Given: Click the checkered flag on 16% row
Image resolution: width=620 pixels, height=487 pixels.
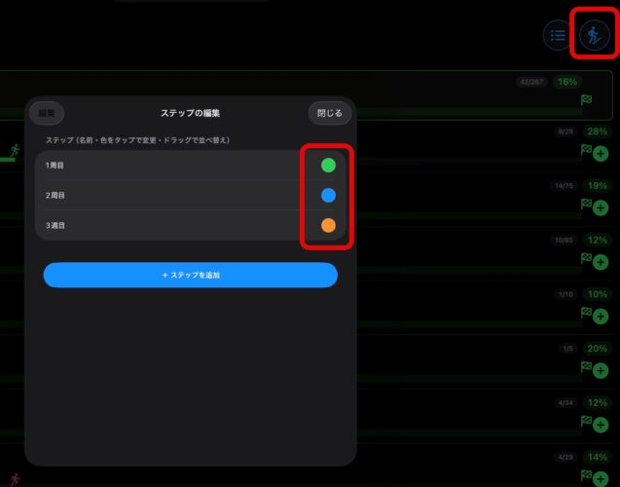Looking at the screenshot, I should click(x=586, y=99).
